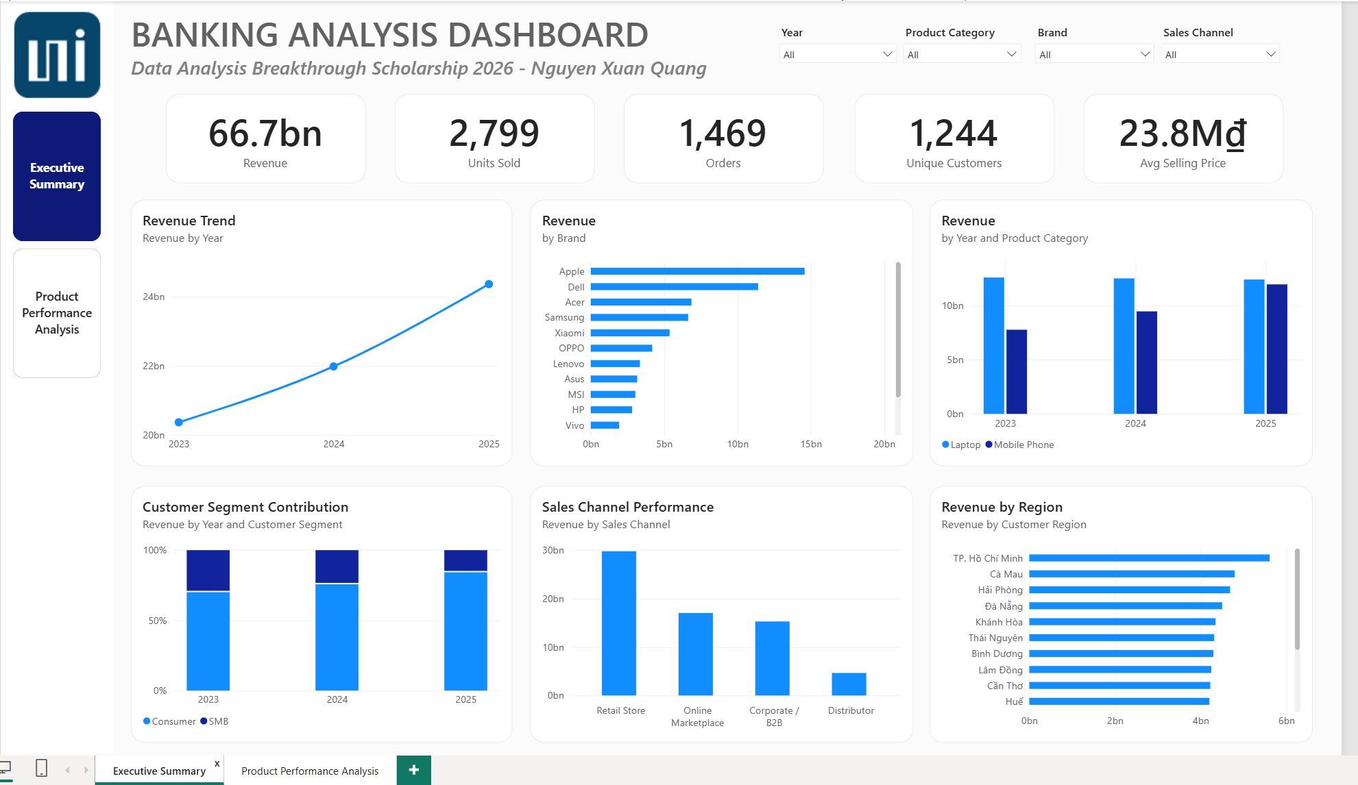Select the Samsung bar in Revenue by Brand

640,317
